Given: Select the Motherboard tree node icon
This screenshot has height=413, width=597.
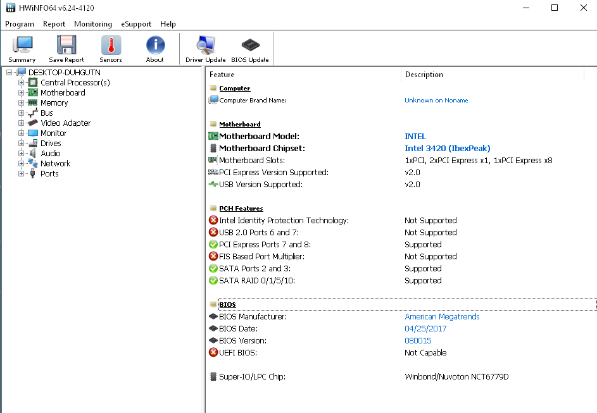Looking at the screenshot, I should [33, 92].
